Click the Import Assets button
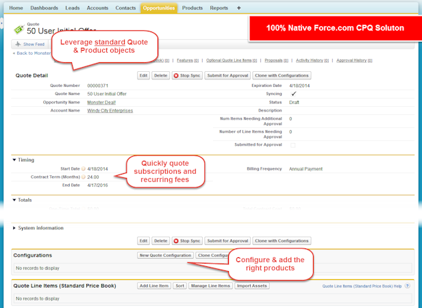 coord(252,285)
